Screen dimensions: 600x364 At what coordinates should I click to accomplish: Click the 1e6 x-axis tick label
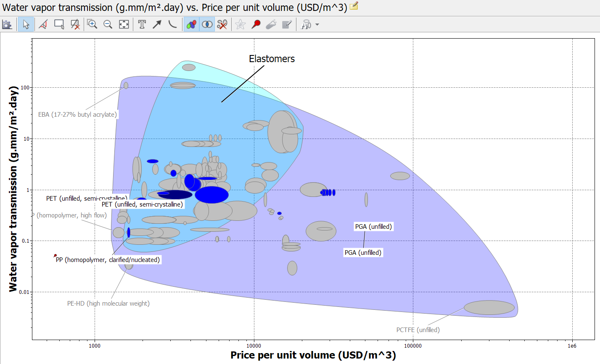(572, 346)
